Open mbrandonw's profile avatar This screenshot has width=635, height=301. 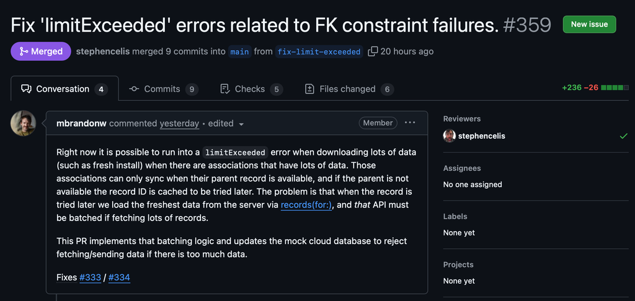click(x=23, y=123)
